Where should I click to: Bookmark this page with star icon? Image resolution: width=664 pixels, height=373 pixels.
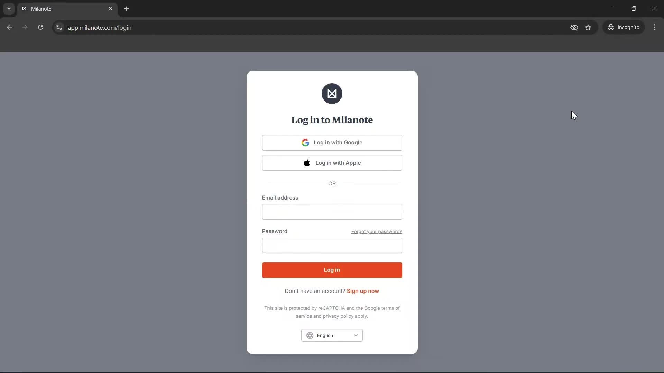(x=588, y=27)
